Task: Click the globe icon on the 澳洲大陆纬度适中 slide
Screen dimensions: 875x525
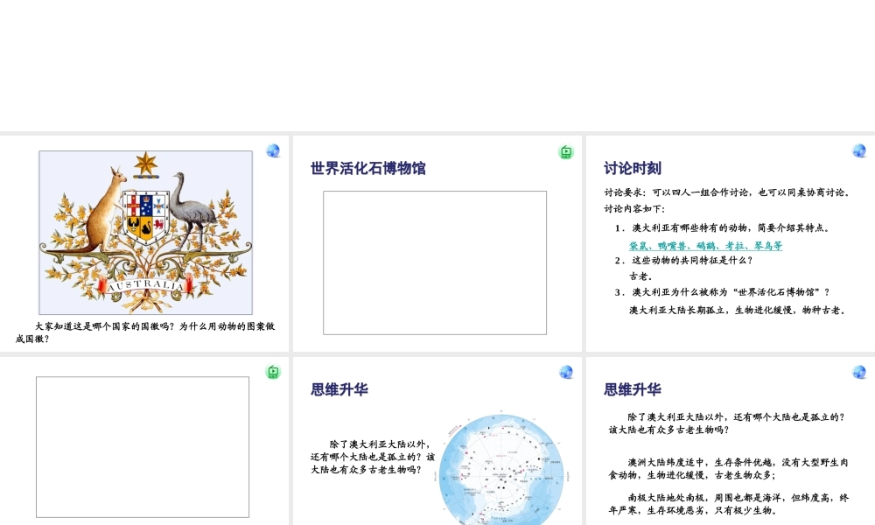Action: coord(859,372)
